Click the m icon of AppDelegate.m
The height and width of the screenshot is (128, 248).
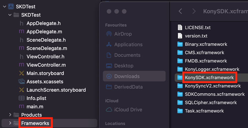pyautogui.click(x=21, y=32)
